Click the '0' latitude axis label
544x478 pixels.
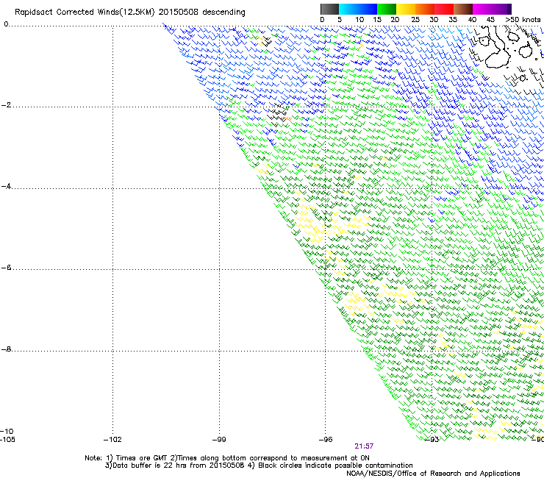pos(6,24)
